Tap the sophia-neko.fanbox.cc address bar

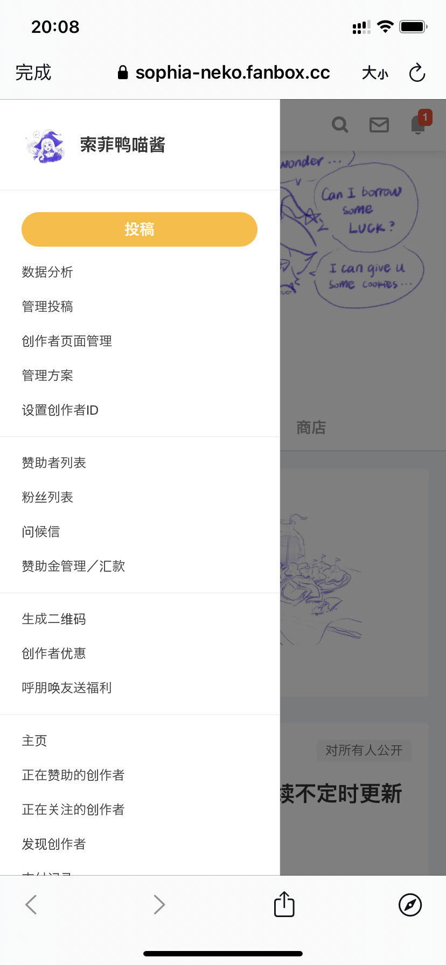click(x=224, y=73)
